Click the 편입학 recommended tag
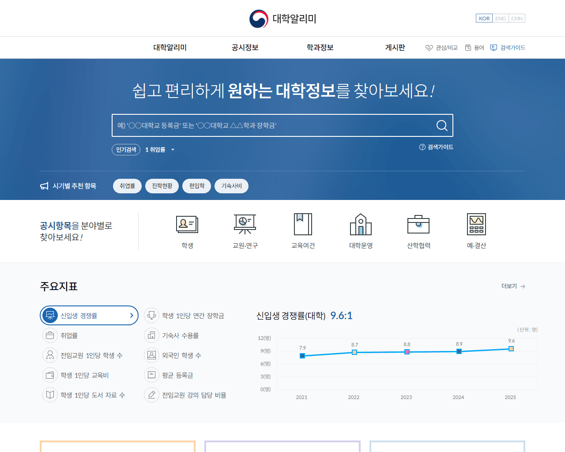This screenshot has height=452, width=565. (197, 186)
